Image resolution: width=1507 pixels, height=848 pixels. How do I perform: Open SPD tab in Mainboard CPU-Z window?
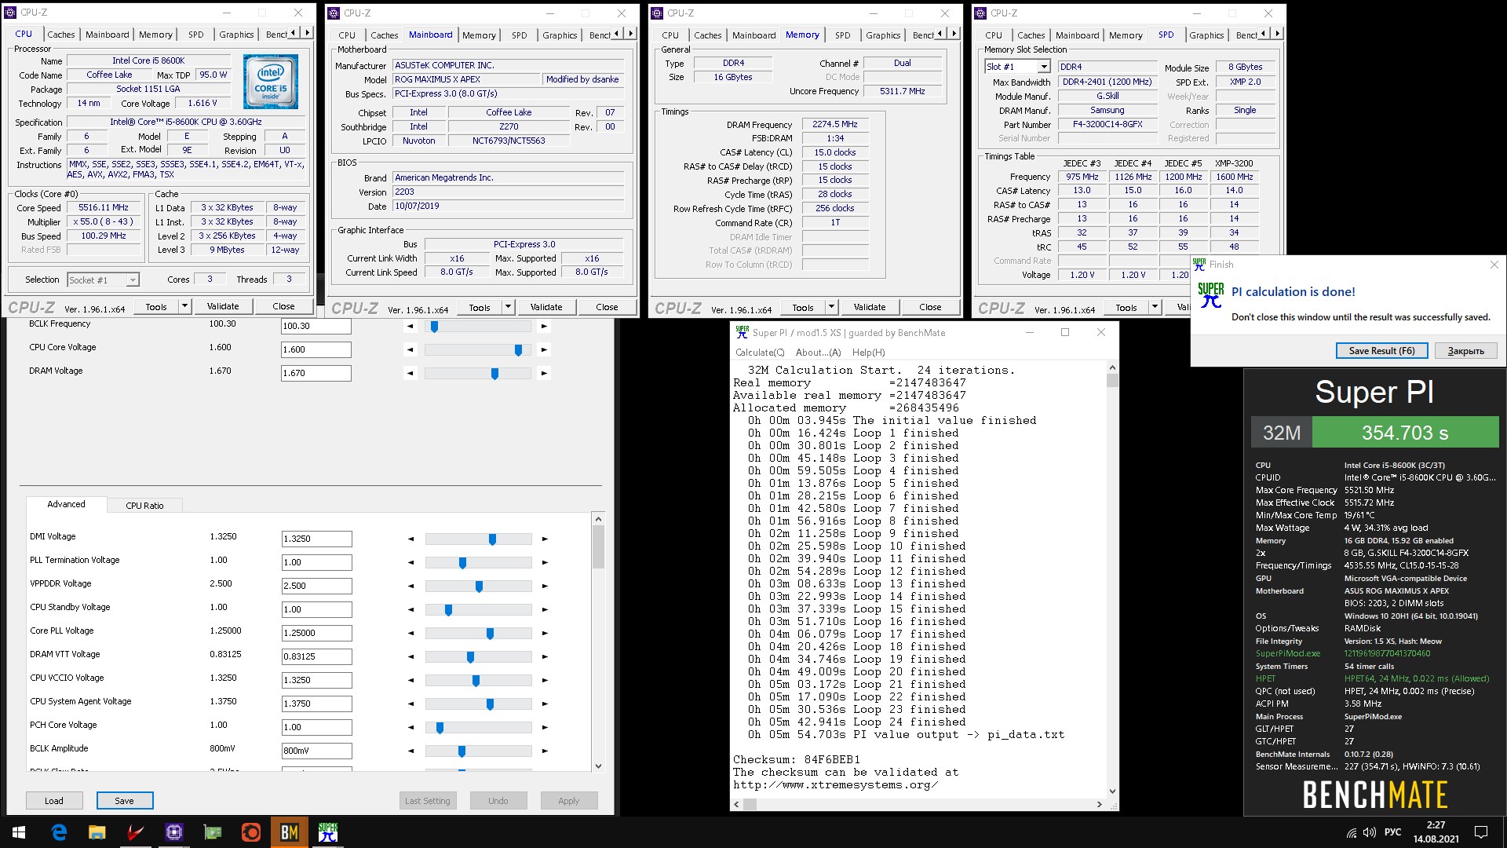pos(519,35)
